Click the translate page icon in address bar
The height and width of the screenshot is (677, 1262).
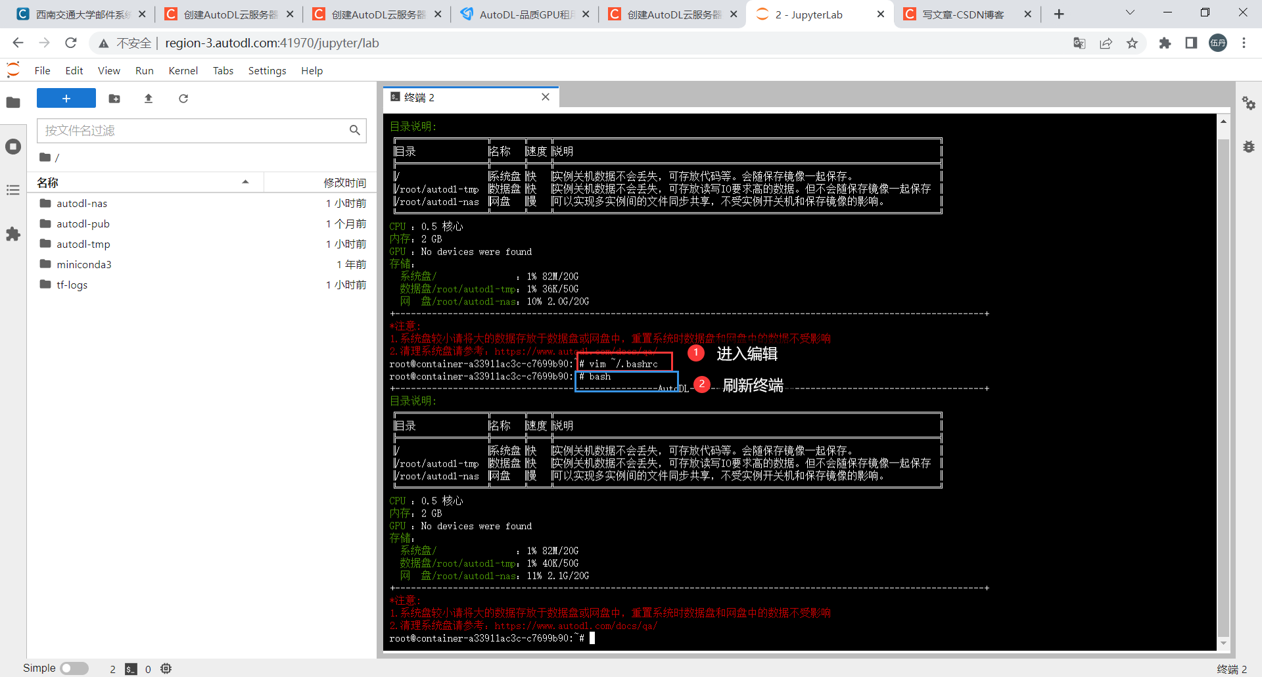(1079, 43)
